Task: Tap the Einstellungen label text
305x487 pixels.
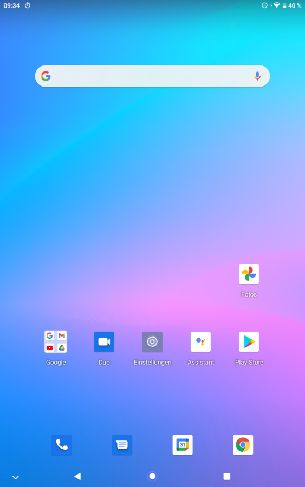Action: (x=152, y=362)
